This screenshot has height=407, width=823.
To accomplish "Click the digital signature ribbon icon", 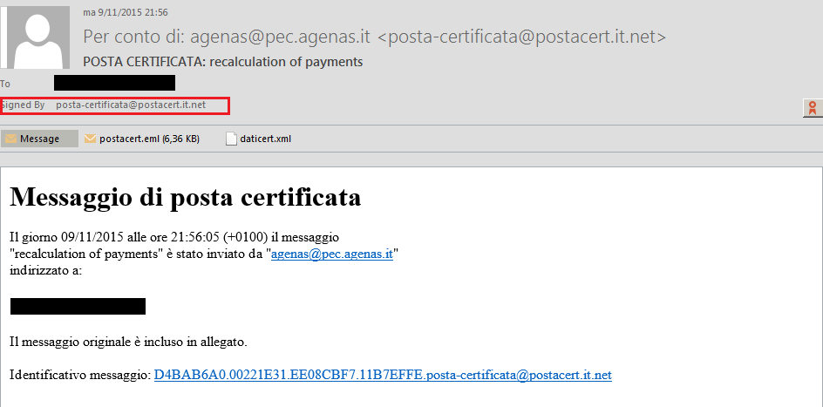I will pos(813,107).
